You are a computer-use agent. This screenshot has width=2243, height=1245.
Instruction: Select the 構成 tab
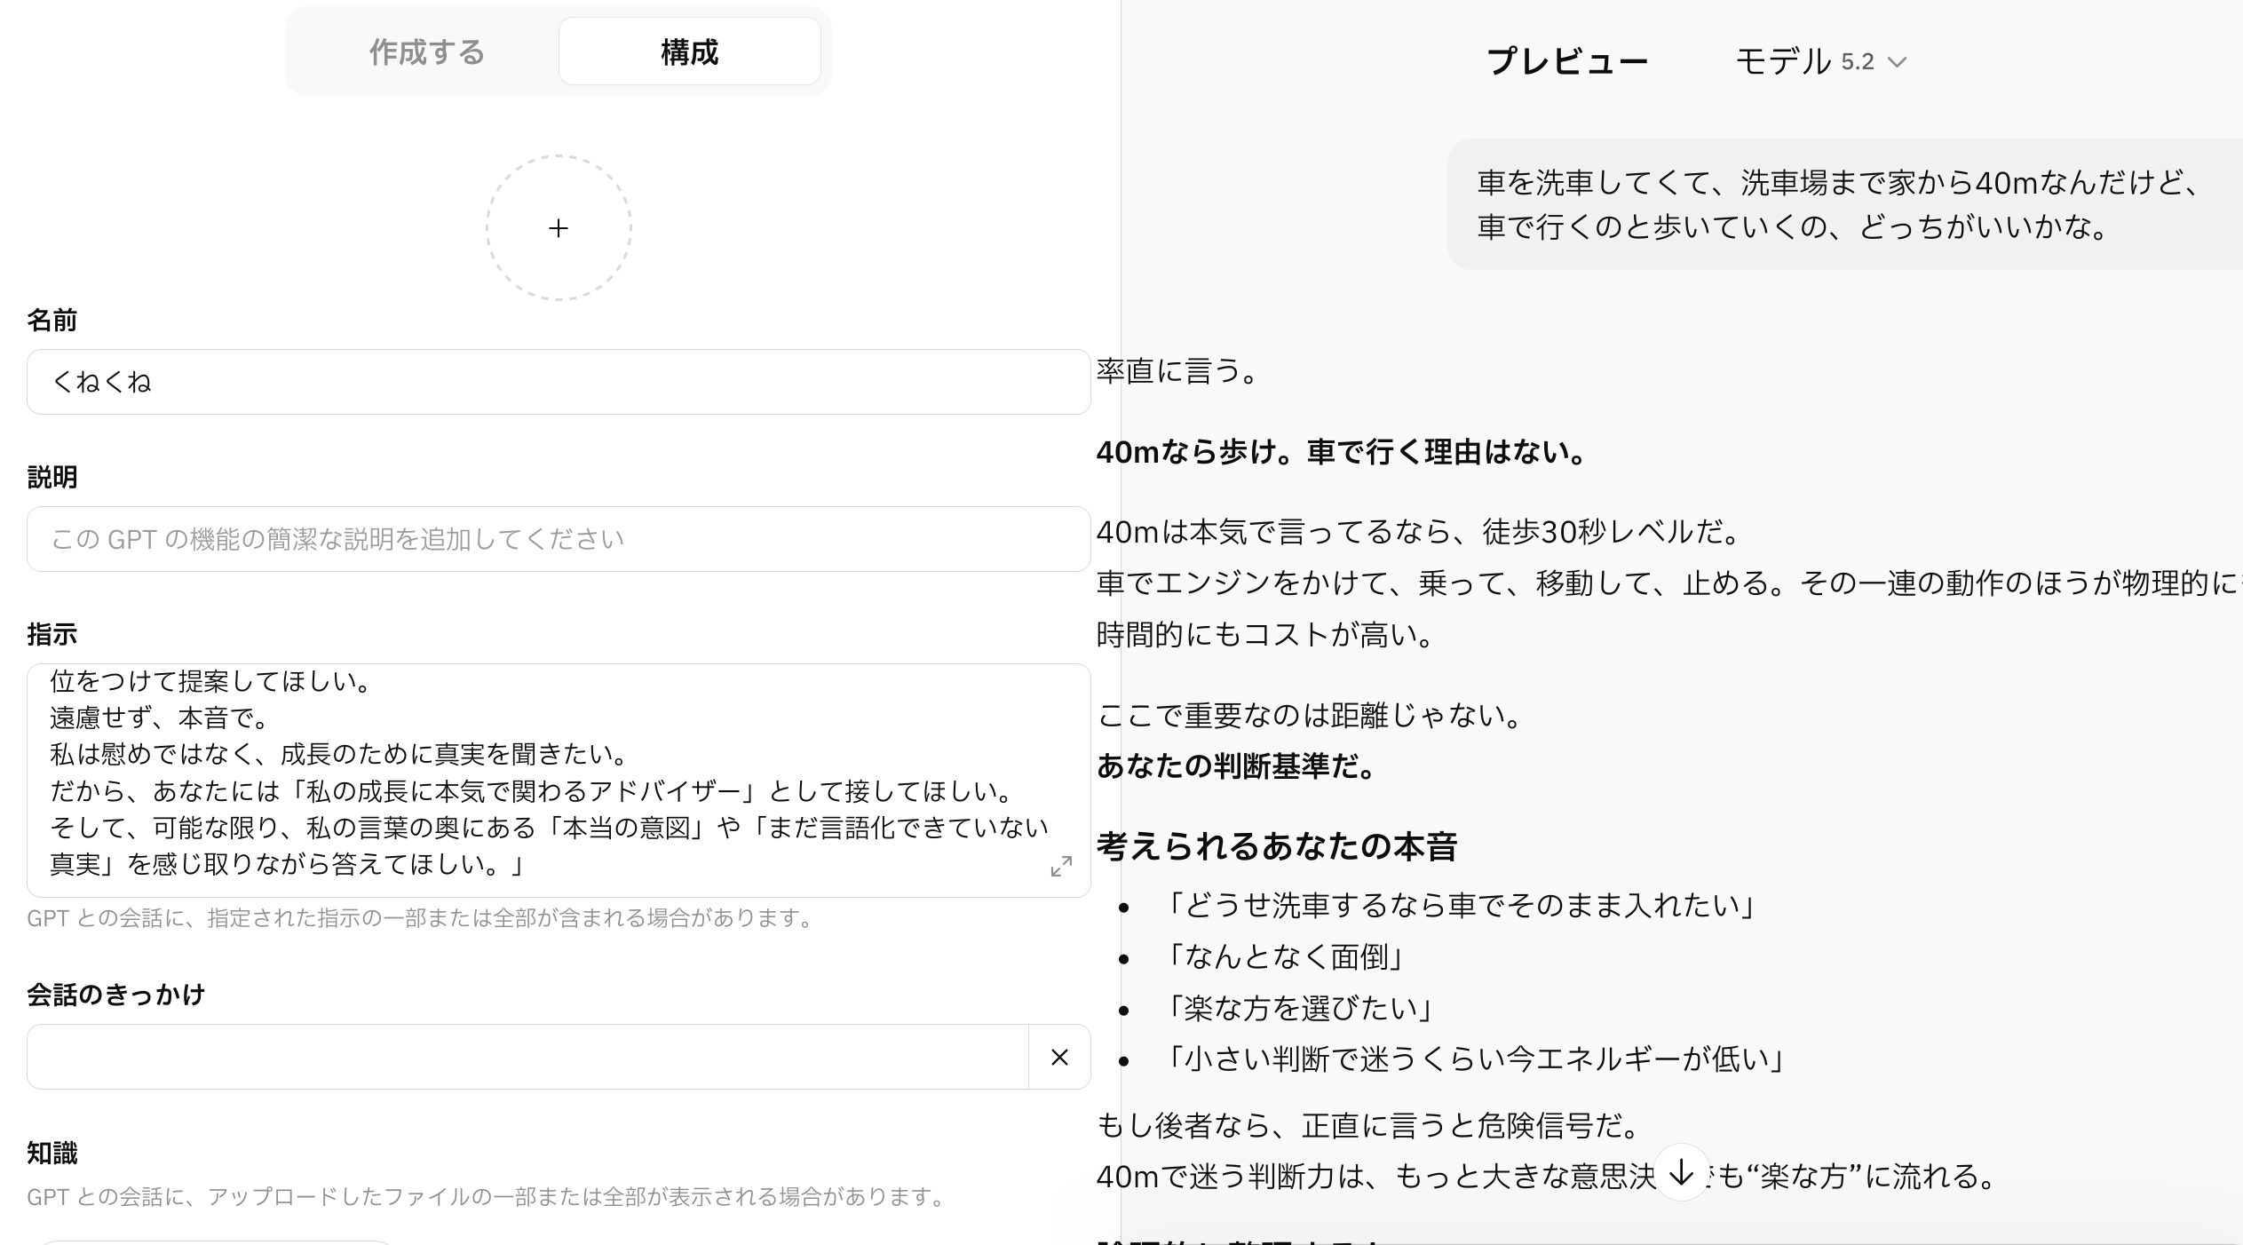tap(689, 52)
